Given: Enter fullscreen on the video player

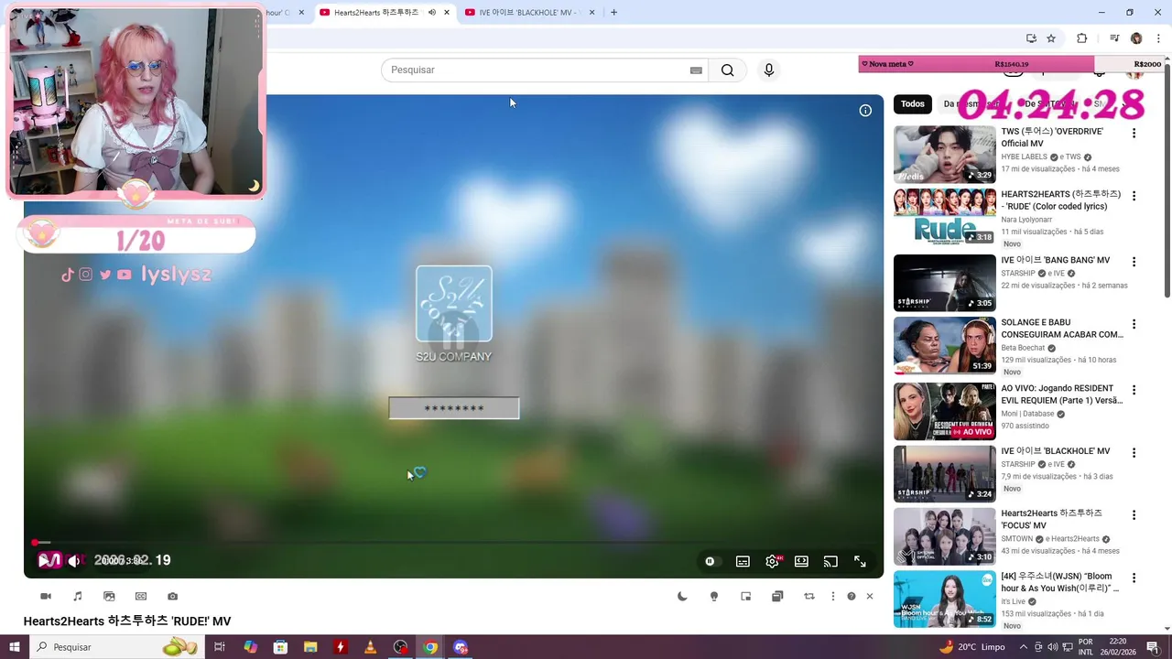Looking at the screenshot, I should coord(860,561).
